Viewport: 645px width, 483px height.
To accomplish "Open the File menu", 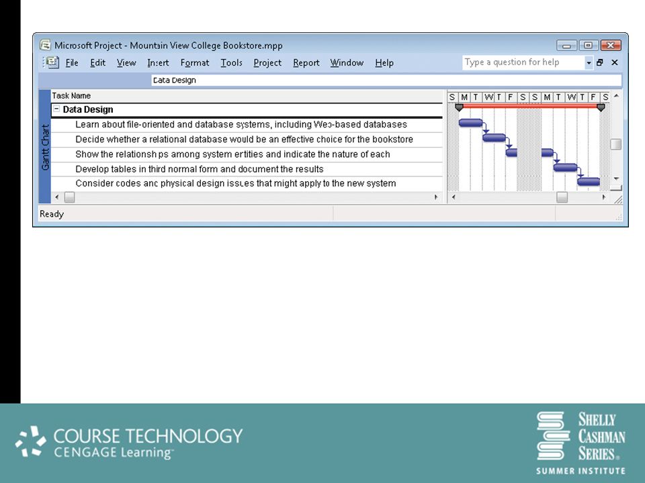I will [72, 63].
